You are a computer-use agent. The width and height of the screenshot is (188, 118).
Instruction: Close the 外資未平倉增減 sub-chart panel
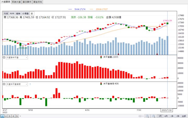tap(4, 84)
